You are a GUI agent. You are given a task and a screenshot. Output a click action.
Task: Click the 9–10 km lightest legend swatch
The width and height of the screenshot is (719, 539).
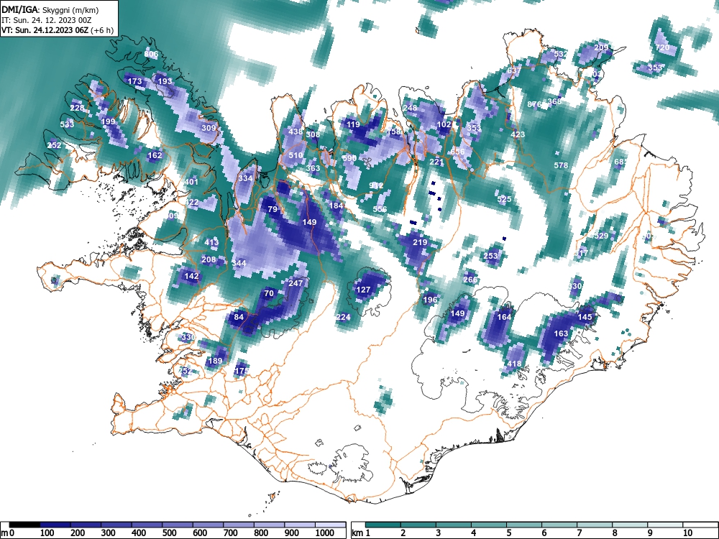tap(665, 525)
